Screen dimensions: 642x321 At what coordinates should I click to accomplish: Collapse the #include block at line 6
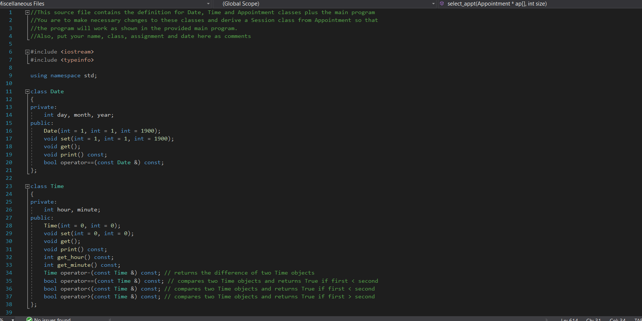coord(27,52)
